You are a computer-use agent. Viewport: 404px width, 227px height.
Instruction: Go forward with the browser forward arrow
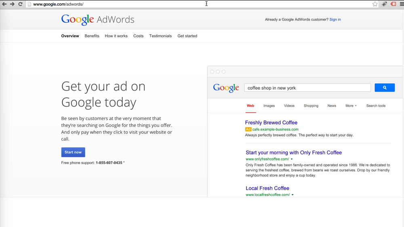pyautogui.click(x=12, y=4)
